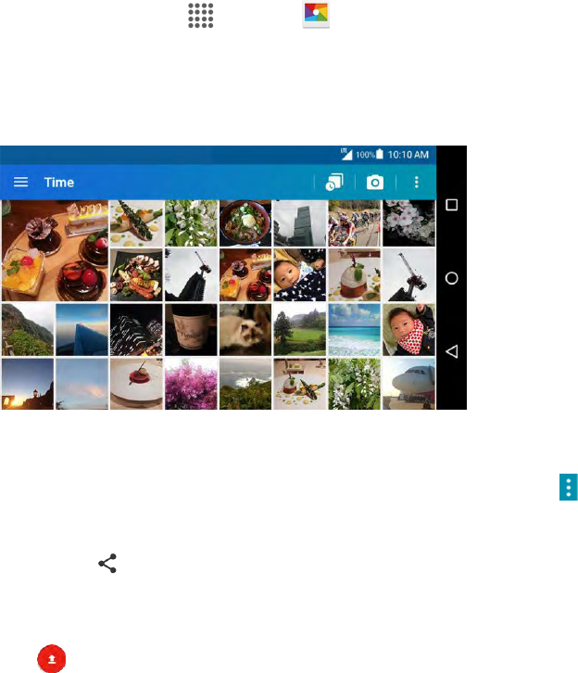Open the airplane nose photo thumbnail
Screen dimensions: 578x673
click(408, 384)
